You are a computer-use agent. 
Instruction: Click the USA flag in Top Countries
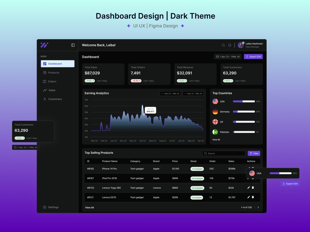215,101
